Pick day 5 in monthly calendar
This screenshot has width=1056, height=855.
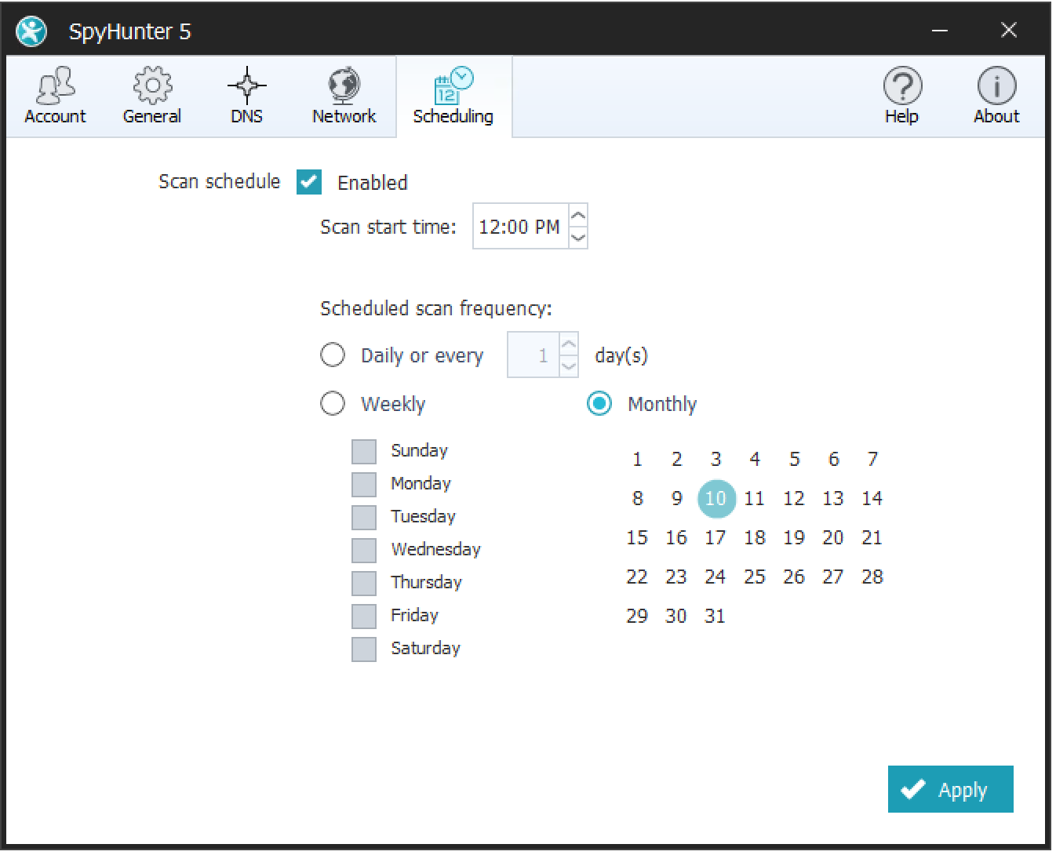click(x=794, y=459)
